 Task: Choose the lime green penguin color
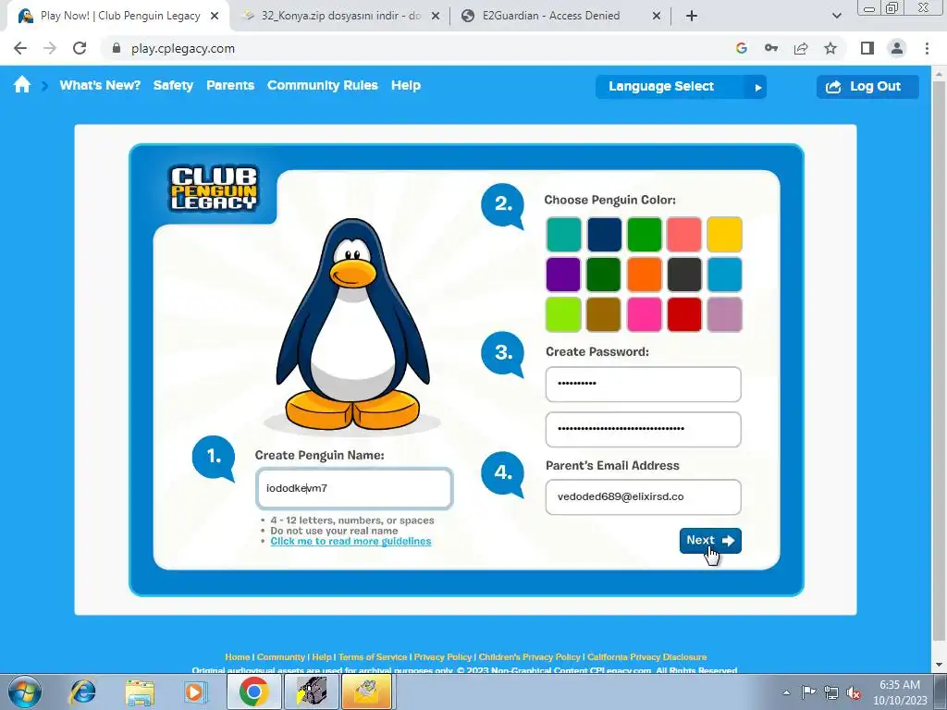click(563, 314)
